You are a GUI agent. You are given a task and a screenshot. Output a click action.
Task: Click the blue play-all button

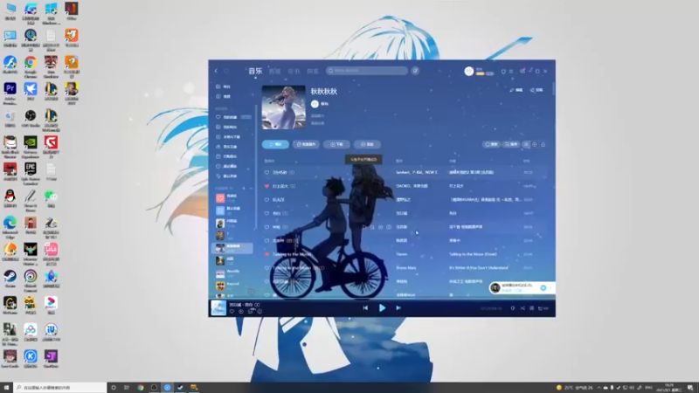coord(275,144)
